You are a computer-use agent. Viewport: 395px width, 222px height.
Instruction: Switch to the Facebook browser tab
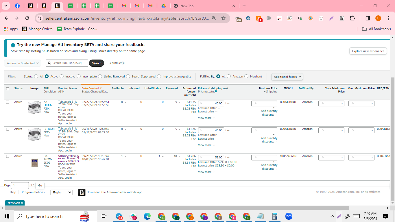click(x=17, y=6)
